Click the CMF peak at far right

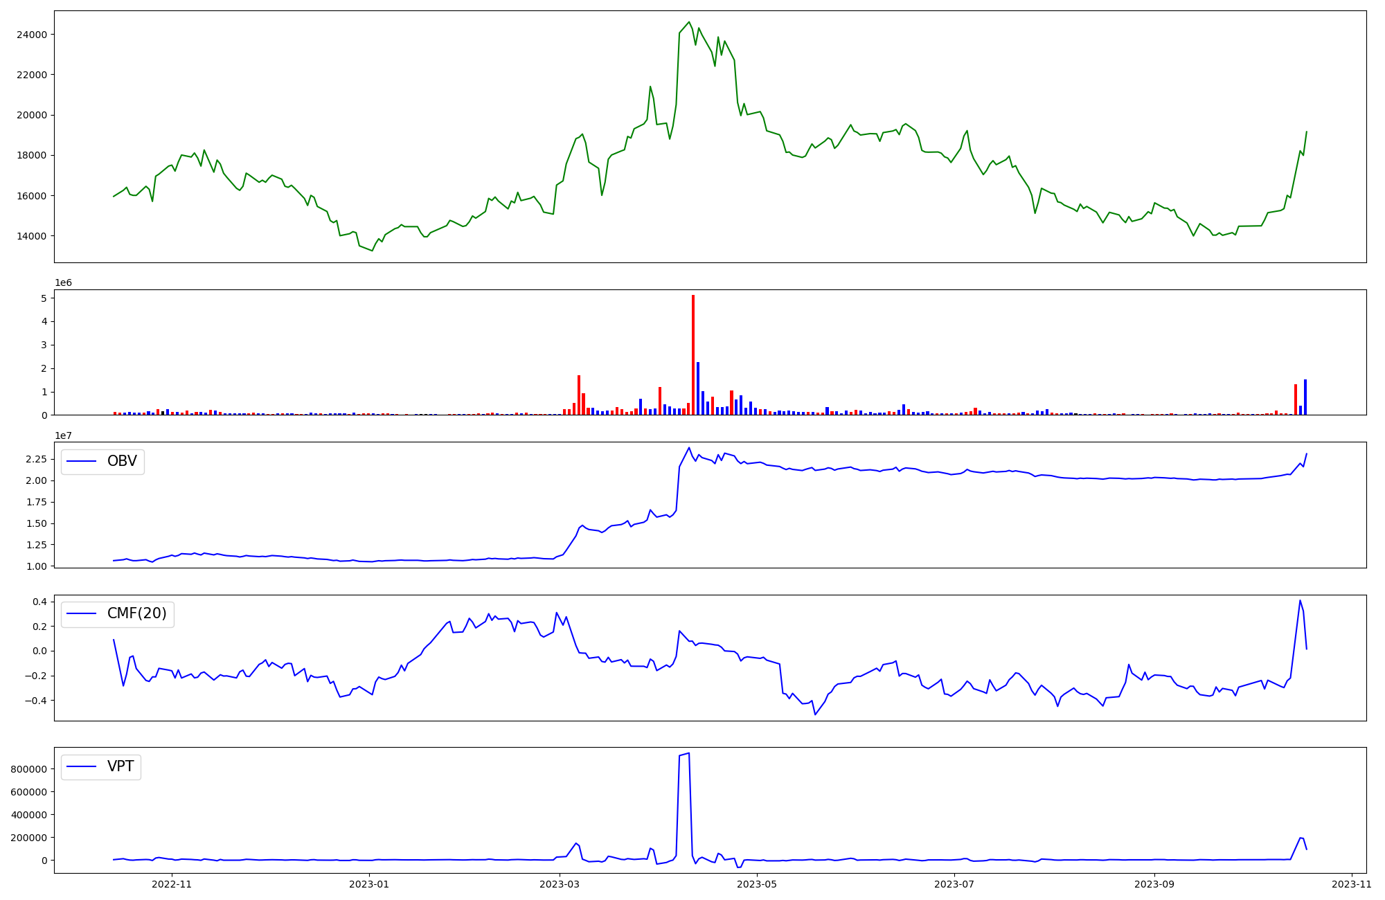pos(1300,601)
